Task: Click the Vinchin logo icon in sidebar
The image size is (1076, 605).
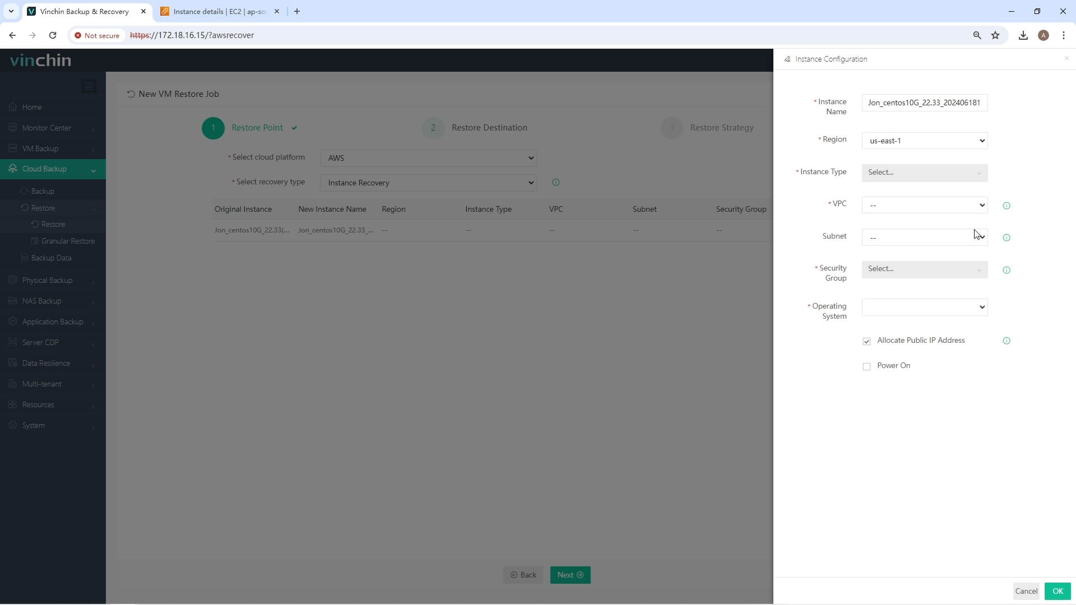Action: pyautogui.click(x=40, y=60)
